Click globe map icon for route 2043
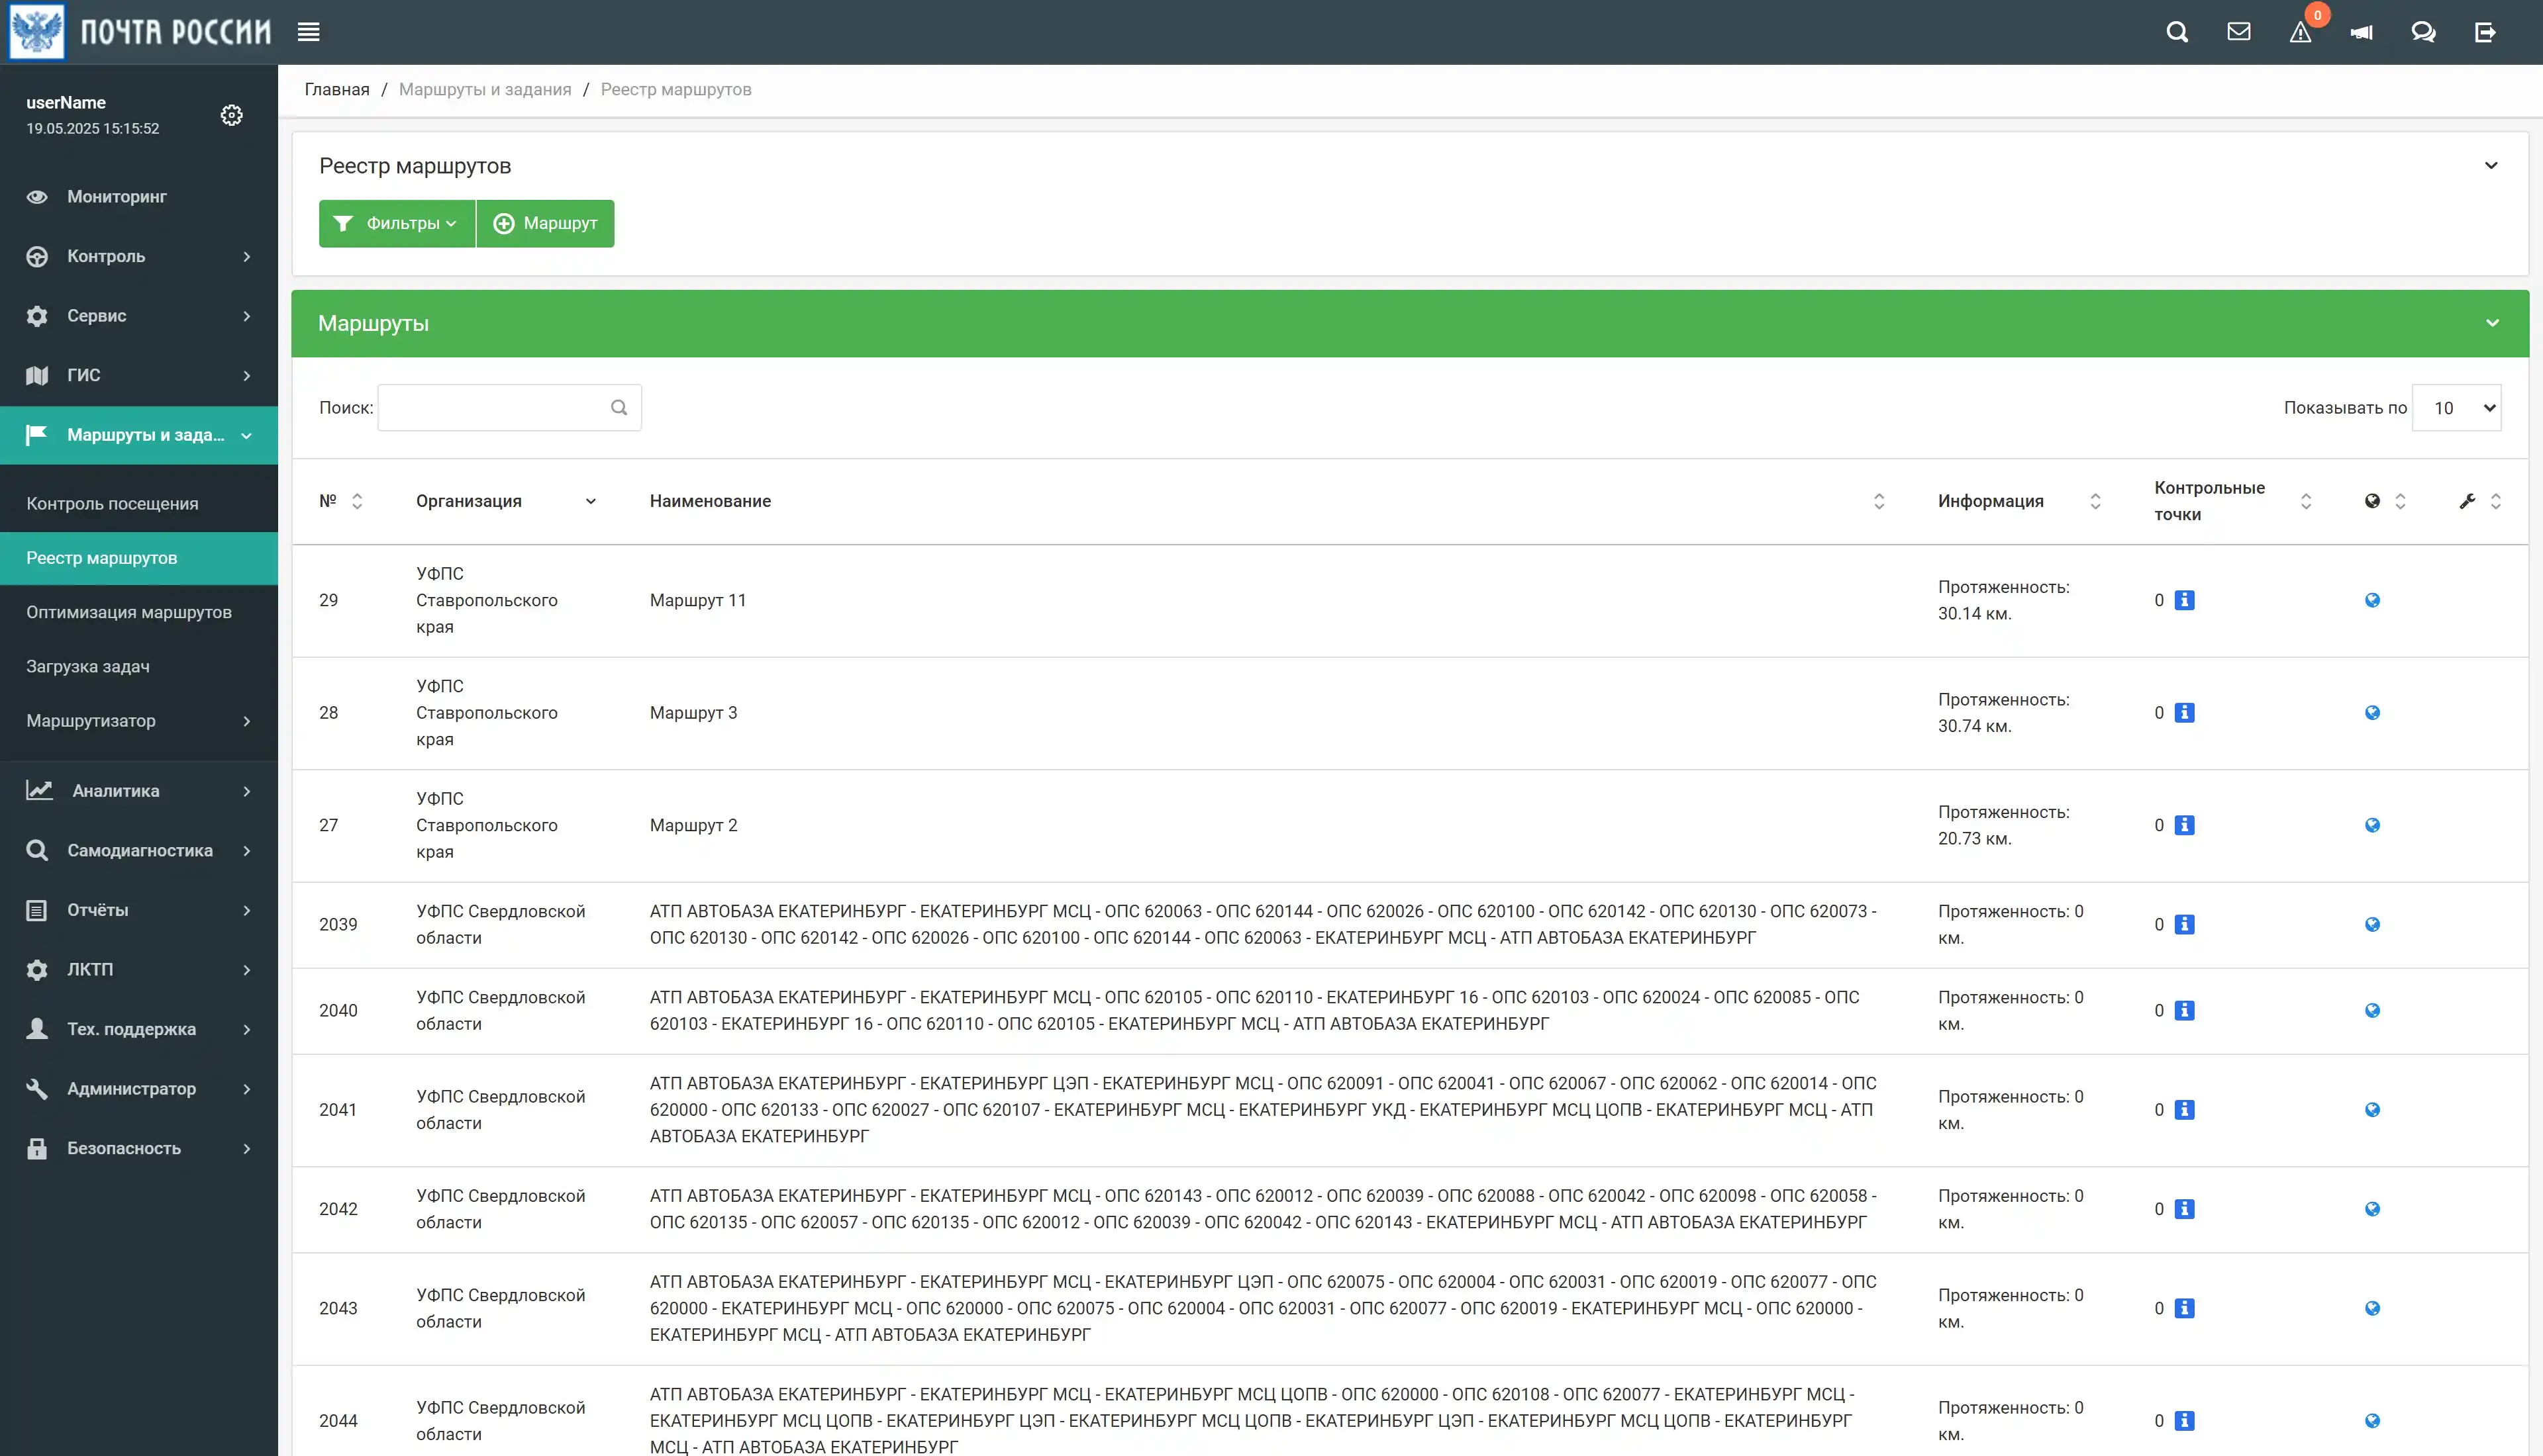The height and width of the screenshot is (1456, 2543). [2372, 1308]
